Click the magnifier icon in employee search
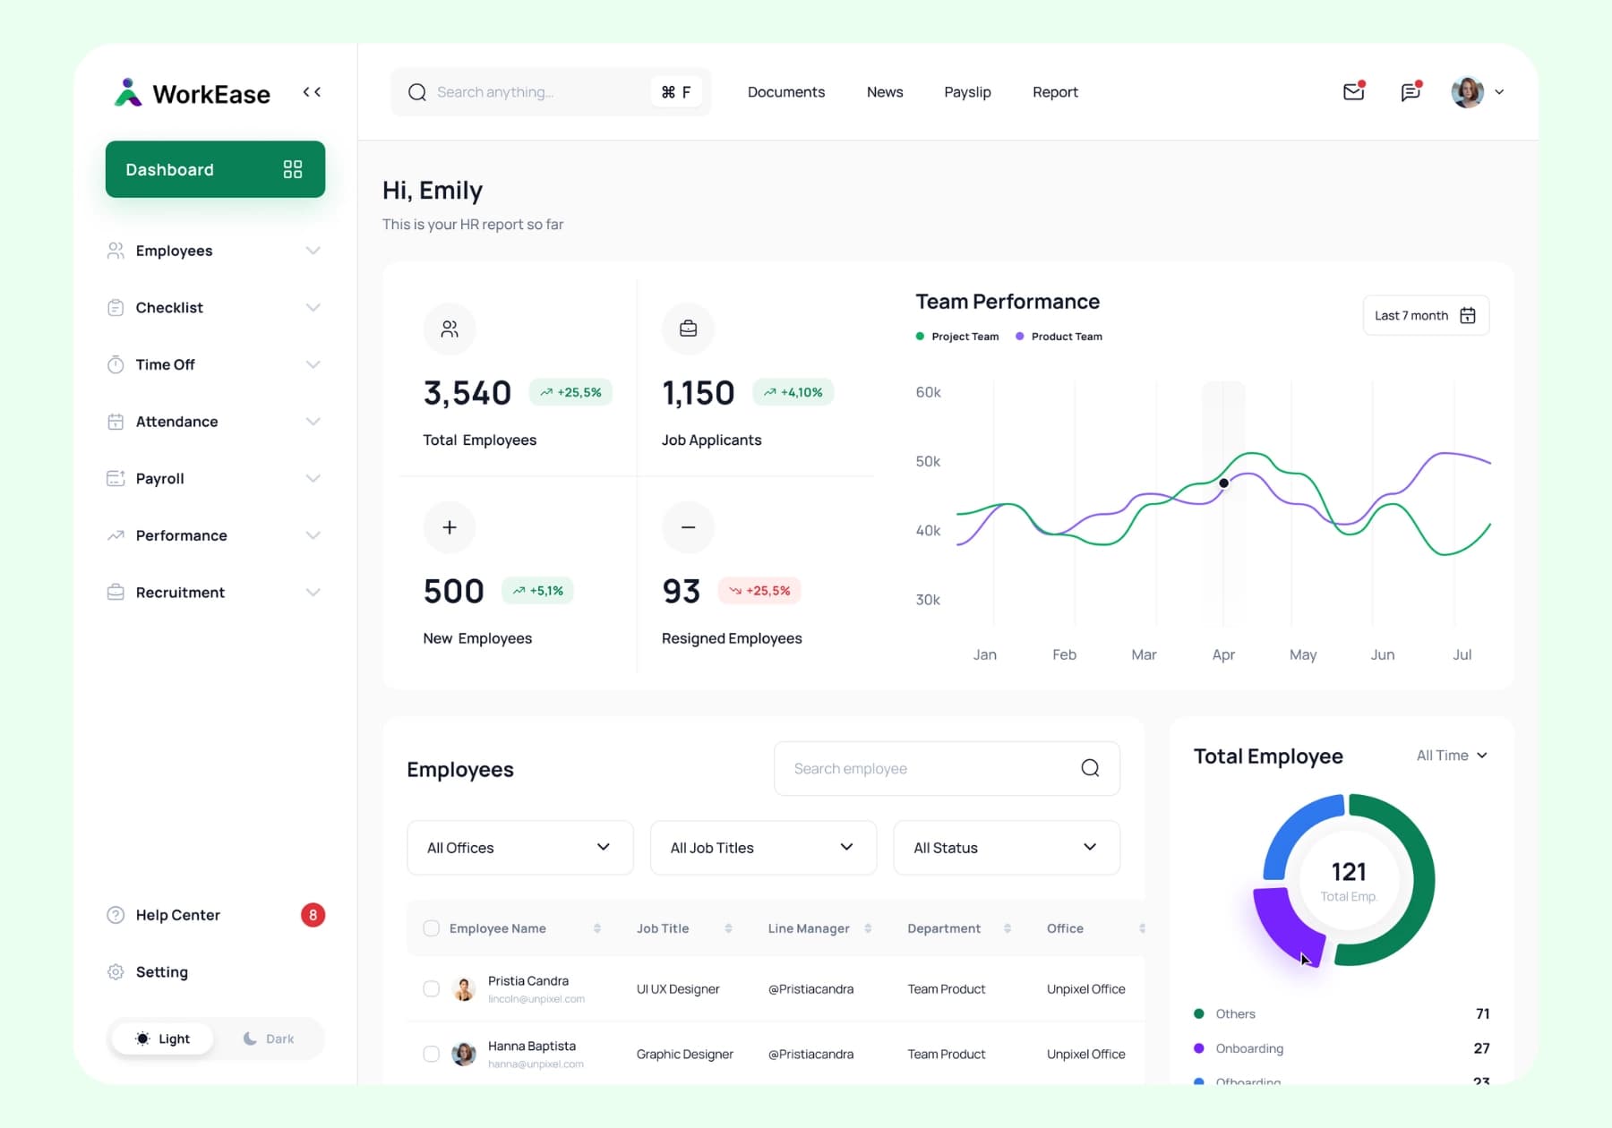Viewport: 1612px width, 1128px height. click(x=1090, y=768)
